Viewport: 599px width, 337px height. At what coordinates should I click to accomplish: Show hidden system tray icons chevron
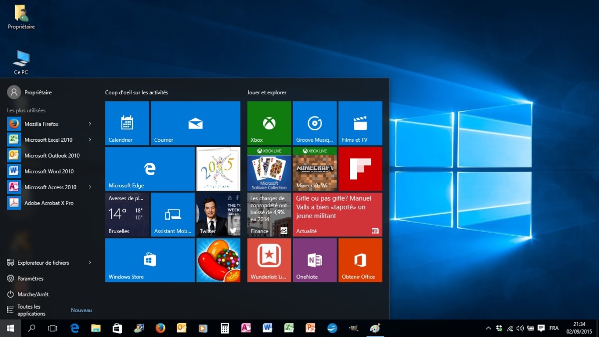[x=488, y=328]
